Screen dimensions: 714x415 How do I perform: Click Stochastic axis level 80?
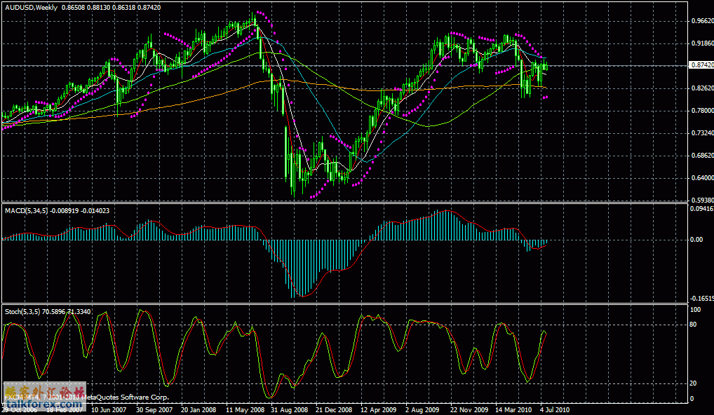pyautogui.click(x=694, y=325)
